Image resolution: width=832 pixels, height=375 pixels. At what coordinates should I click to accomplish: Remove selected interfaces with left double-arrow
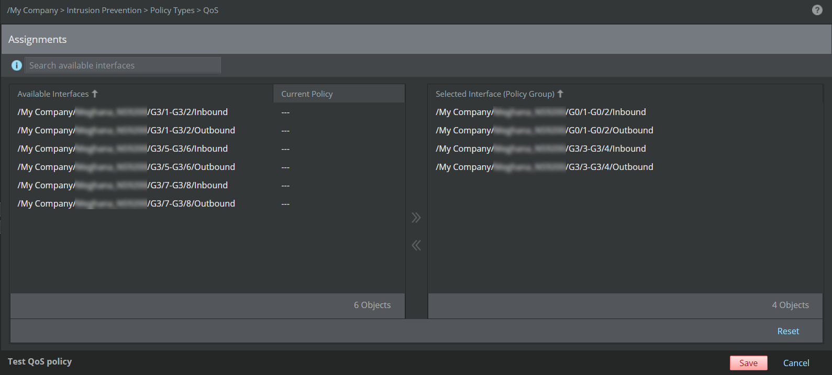coord(416,245)
